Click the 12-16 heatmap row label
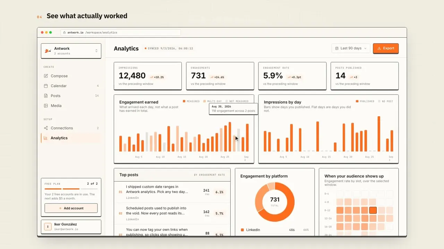 tap(328, 219)
